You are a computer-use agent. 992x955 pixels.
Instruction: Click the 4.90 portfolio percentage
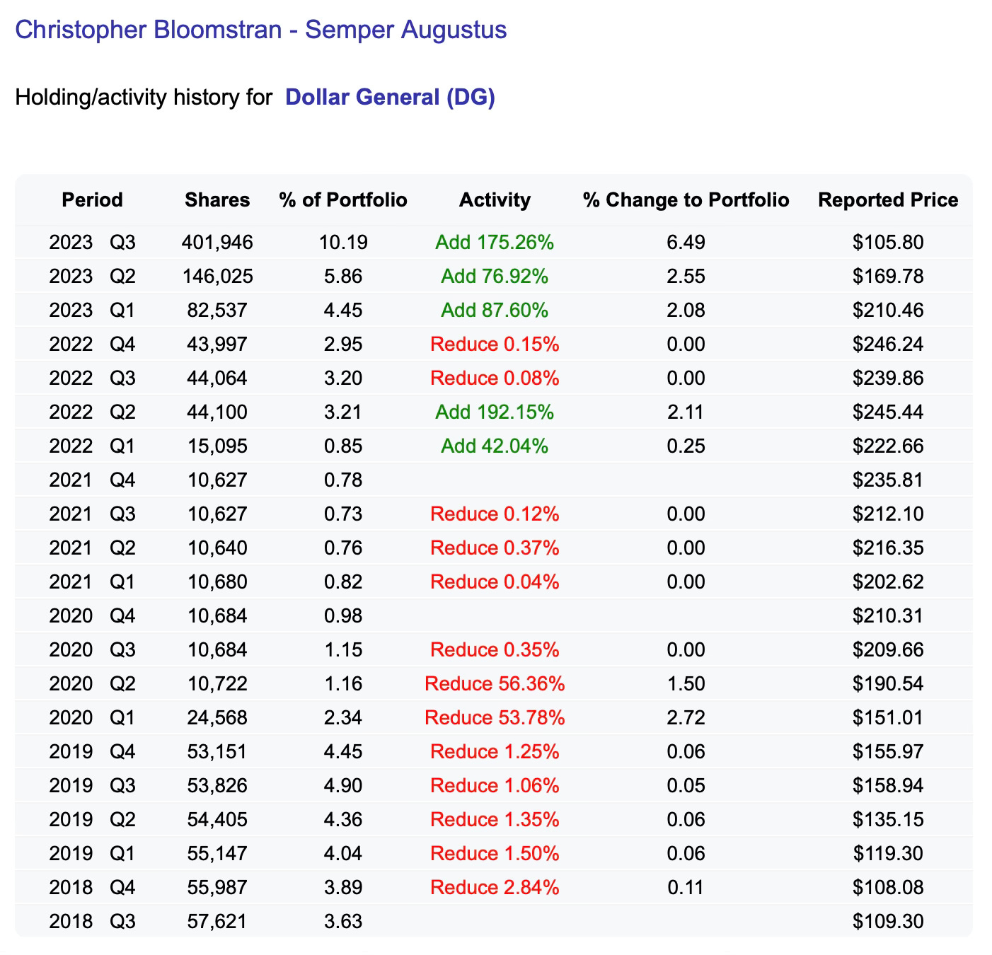343,786
